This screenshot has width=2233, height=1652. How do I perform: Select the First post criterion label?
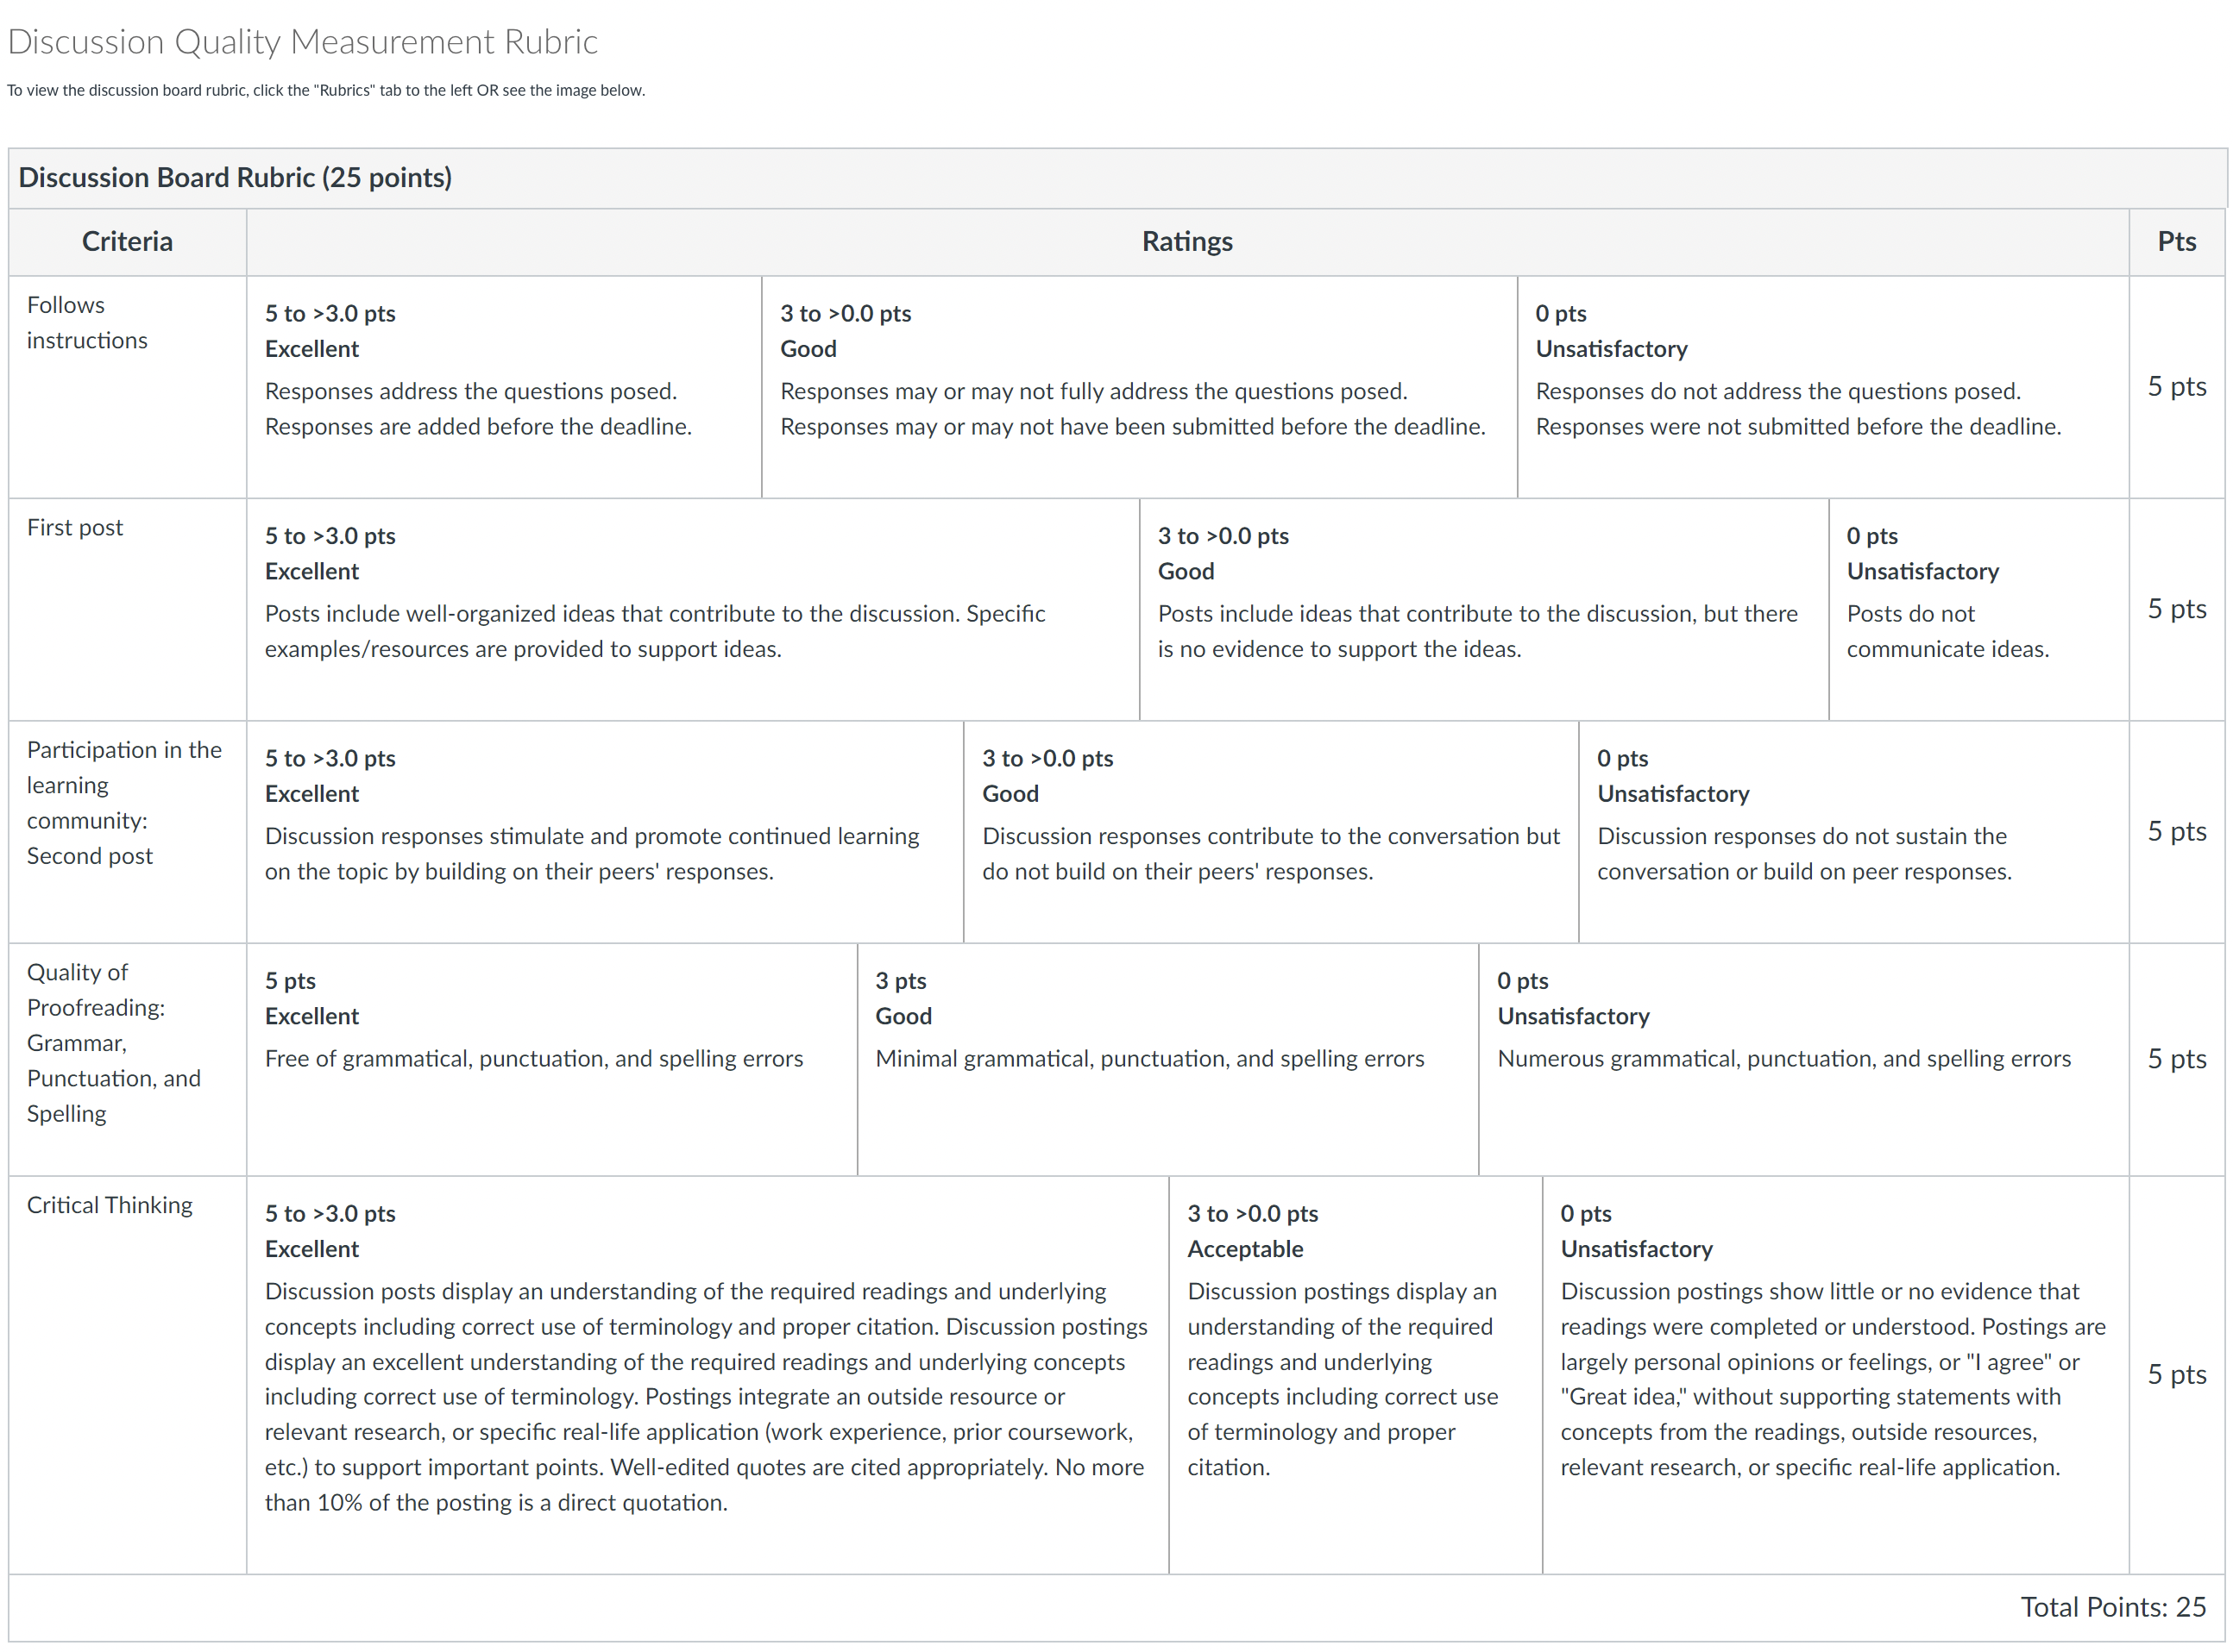pyautogui.click(x=75, y=528)
